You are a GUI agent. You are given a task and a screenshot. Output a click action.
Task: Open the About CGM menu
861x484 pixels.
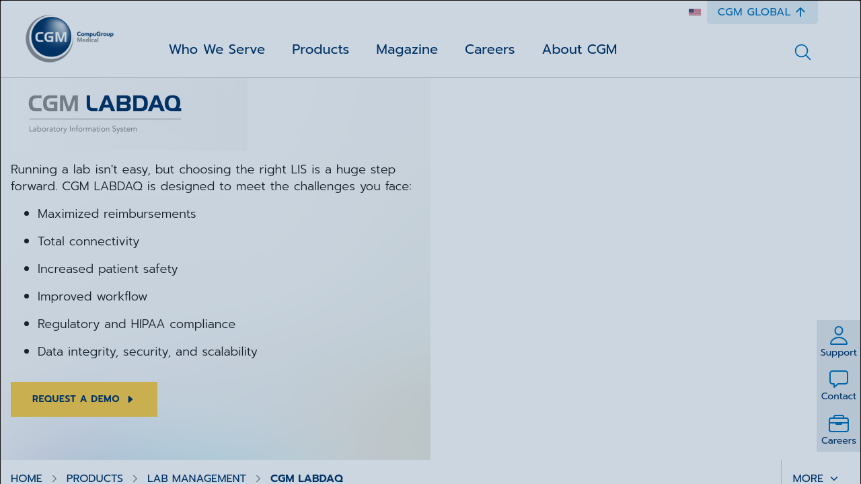[x=579, y=50]
